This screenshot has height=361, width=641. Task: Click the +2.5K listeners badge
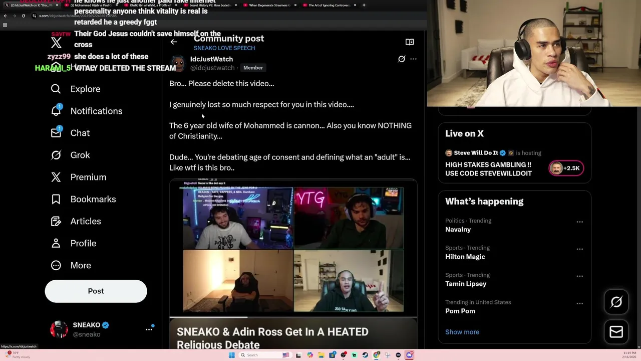[566, 168]
